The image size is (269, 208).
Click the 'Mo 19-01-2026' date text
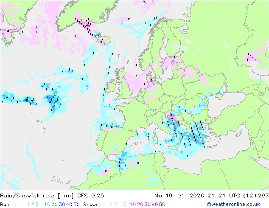click(x=179, y=195)
